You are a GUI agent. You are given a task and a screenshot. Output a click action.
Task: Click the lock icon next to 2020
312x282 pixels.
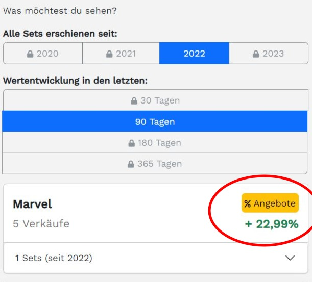tap(30, 54)
